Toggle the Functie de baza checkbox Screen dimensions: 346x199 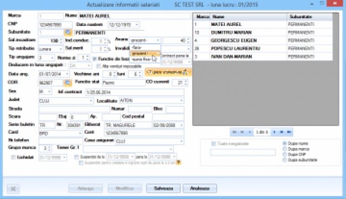[x=95, y=59]
